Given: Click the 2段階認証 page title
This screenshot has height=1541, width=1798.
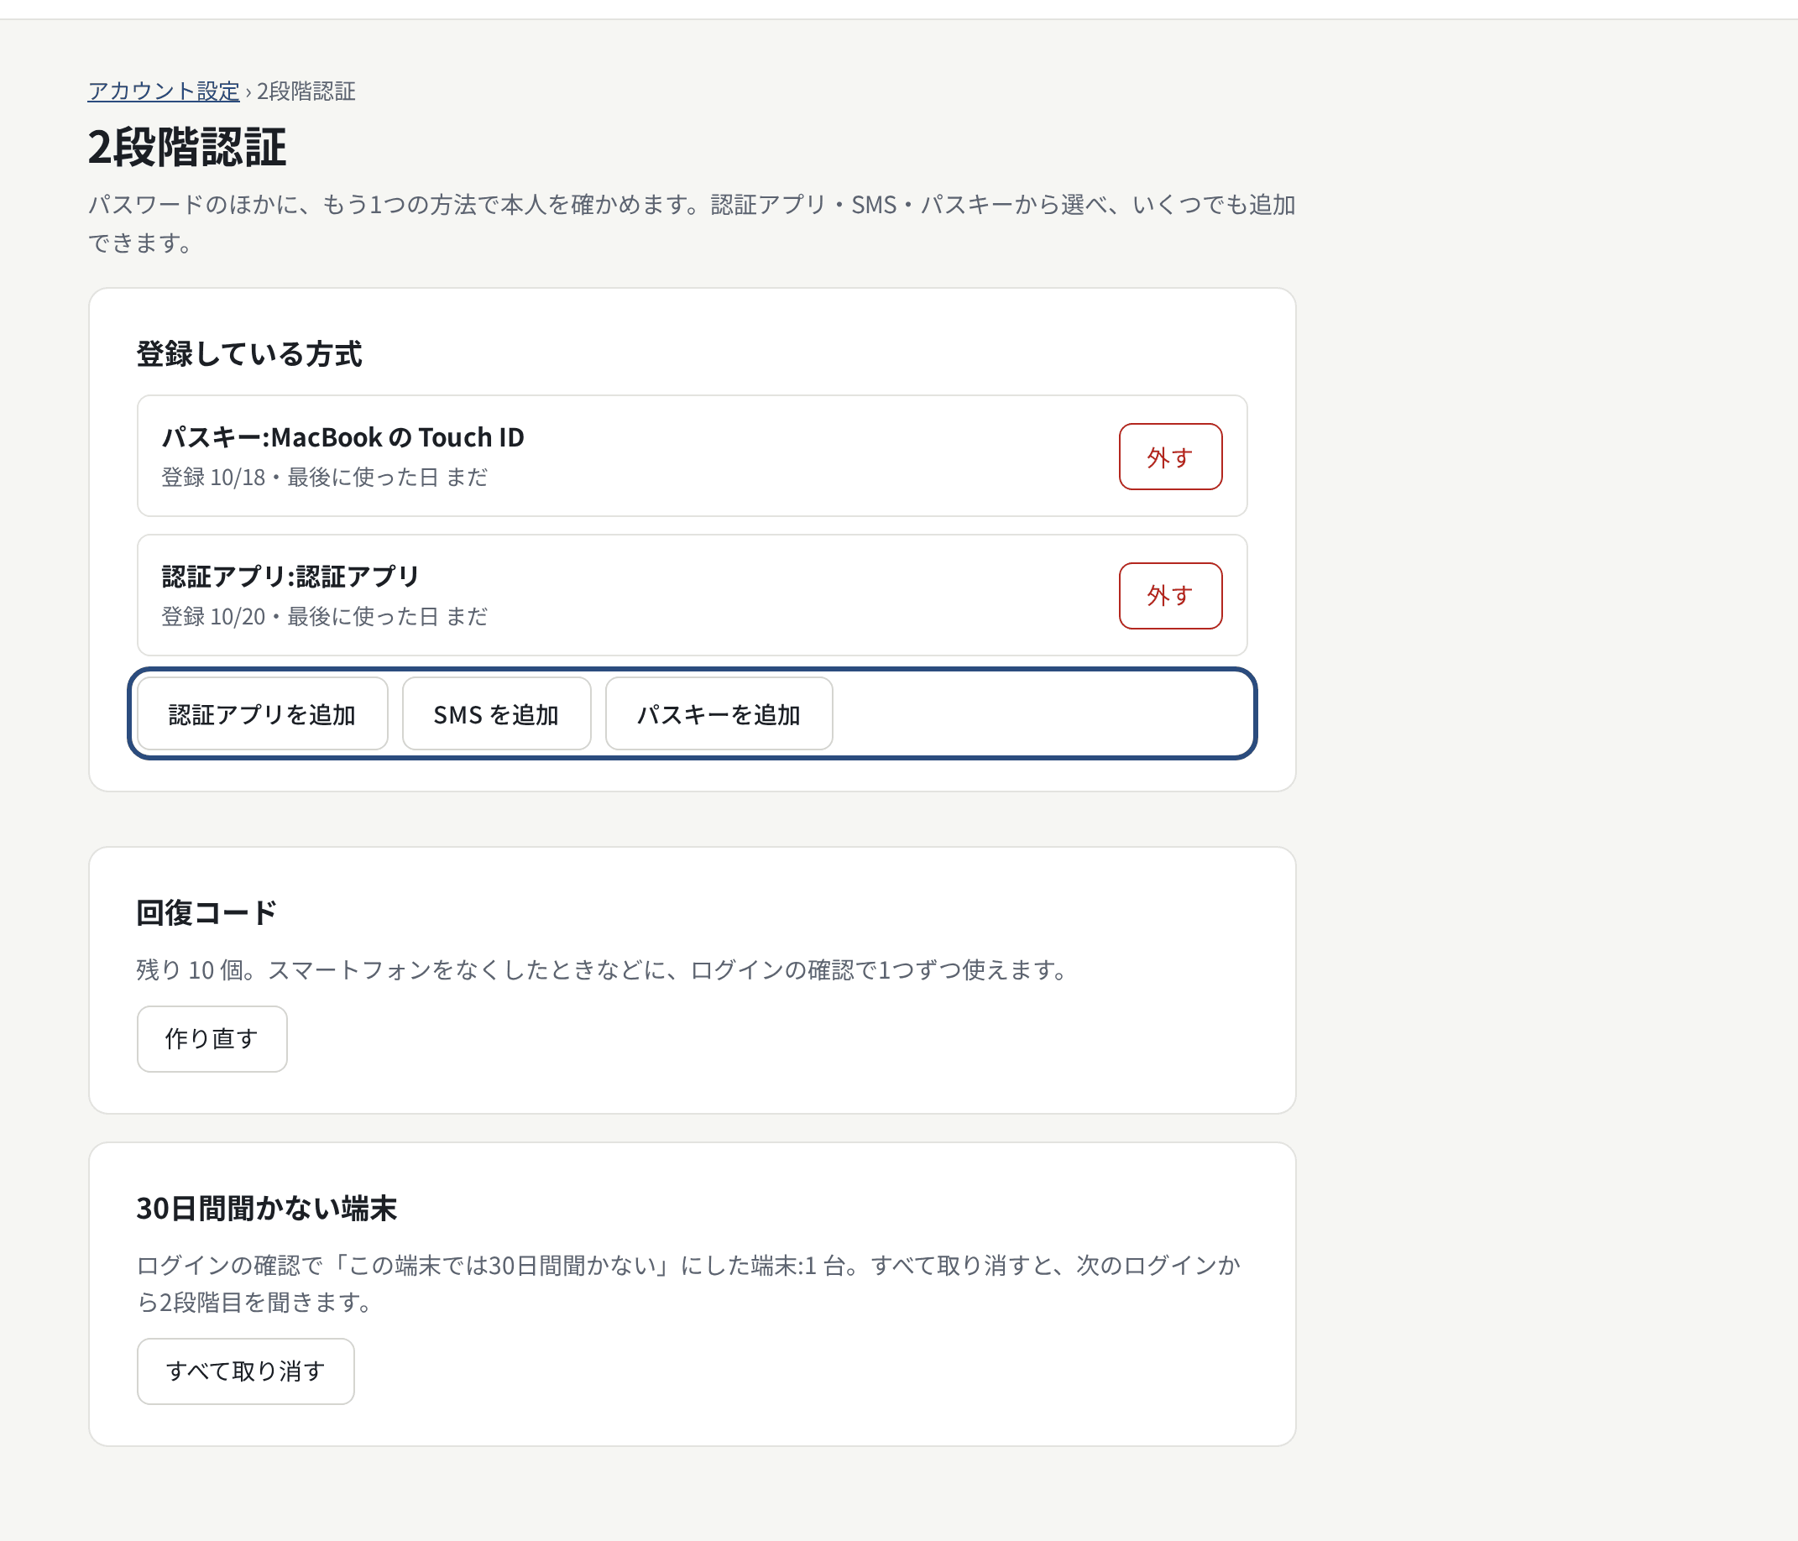Looking at the screenshot, I should click(x=186, y=147).
